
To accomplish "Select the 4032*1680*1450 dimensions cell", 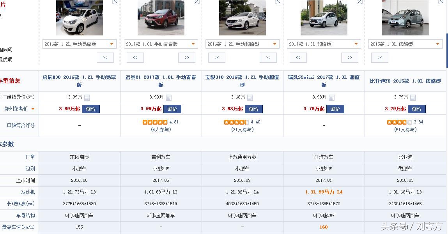I will tap(242, 204).
